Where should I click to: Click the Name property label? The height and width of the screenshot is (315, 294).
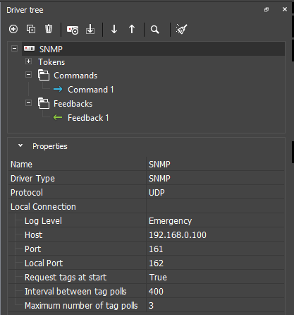coord(21,165)
